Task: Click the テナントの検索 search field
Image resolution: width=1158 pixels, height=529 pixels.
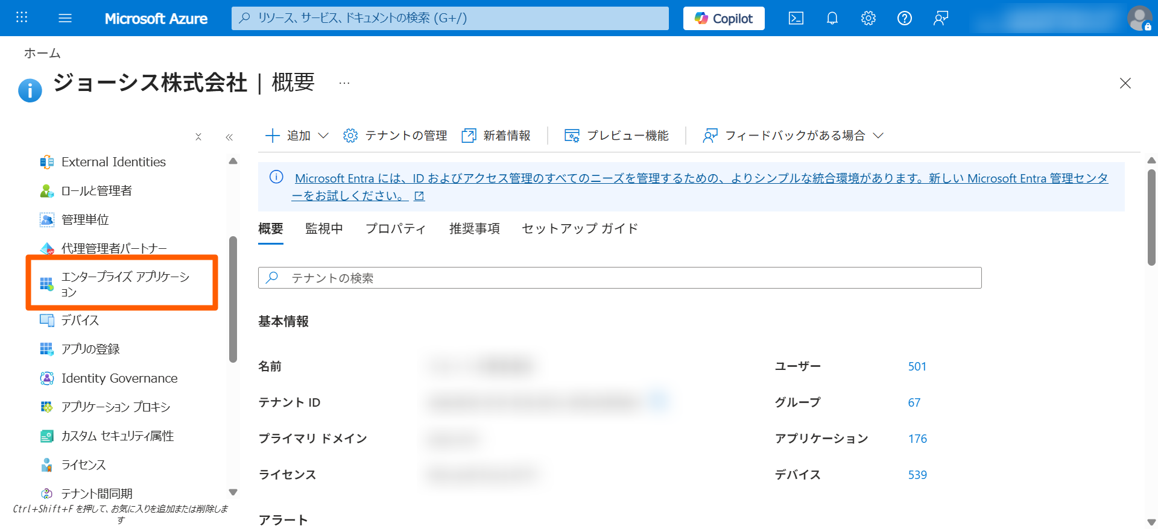Action: [619, 278]
